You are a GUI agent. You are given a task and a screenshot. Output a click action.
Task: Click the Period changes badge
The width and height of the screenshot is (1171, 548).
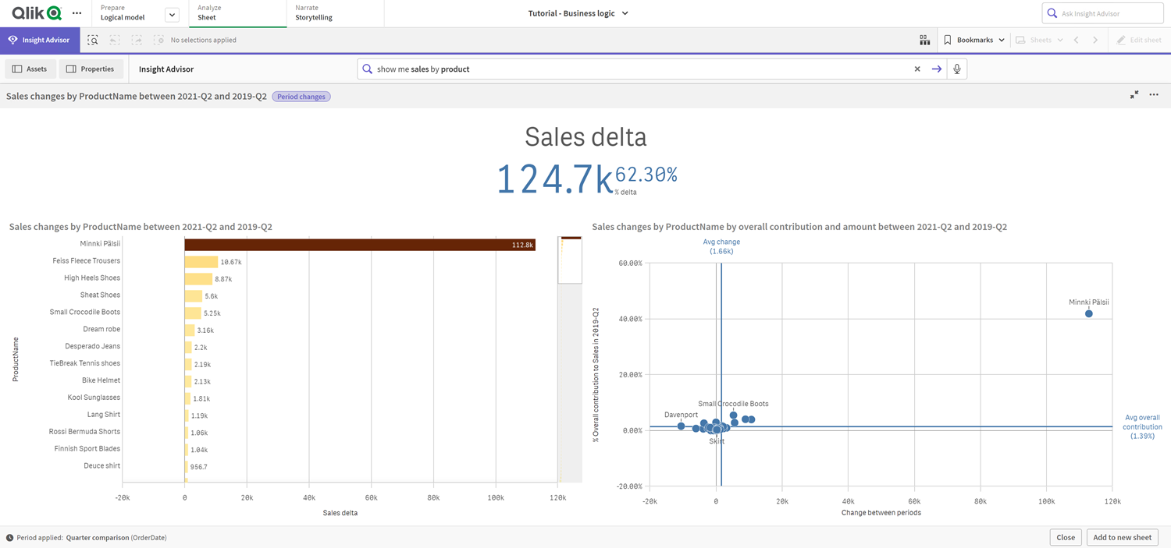point(301,96)
